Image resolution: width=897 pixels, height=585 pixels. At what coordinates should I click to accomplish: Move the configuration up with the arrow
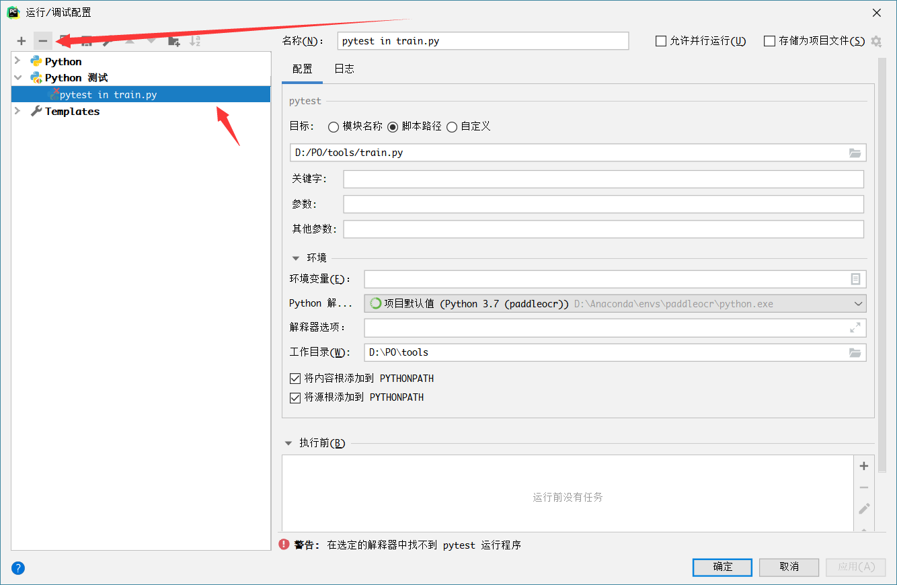click(x=130, y=41)
